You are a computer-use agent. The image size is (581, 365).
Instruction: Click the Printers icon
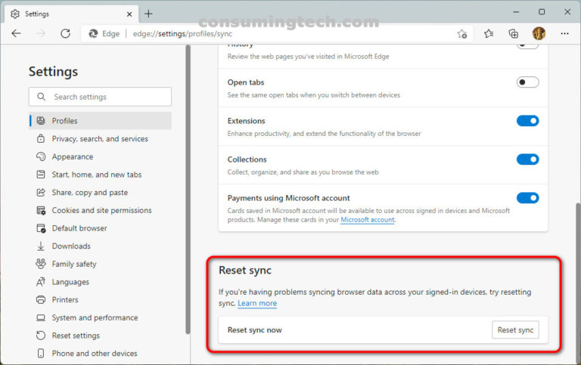pos(41,300)
